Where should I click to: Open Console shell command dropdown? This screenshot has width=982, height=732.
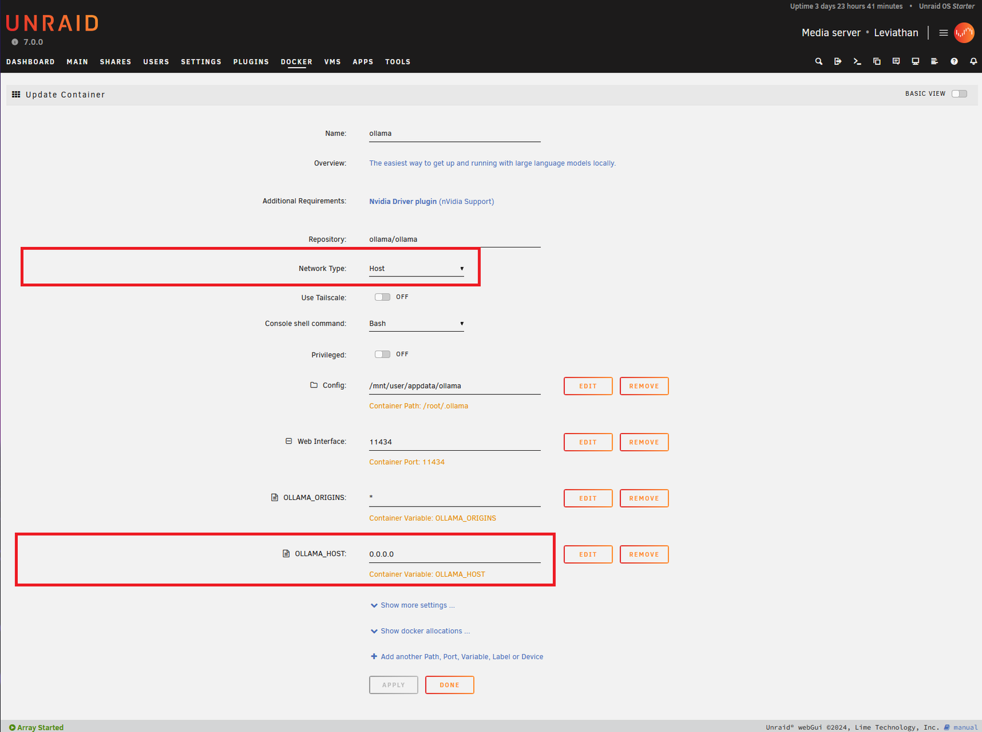pos(416,324)
